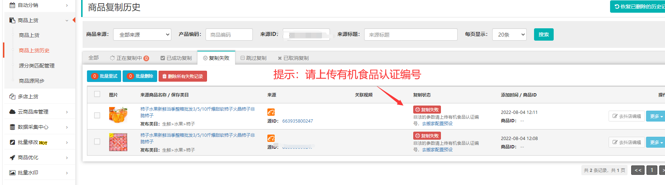Click the image icon for 批量水印
Viewport: 665px width, 185px height.
(x=12, y=173)
